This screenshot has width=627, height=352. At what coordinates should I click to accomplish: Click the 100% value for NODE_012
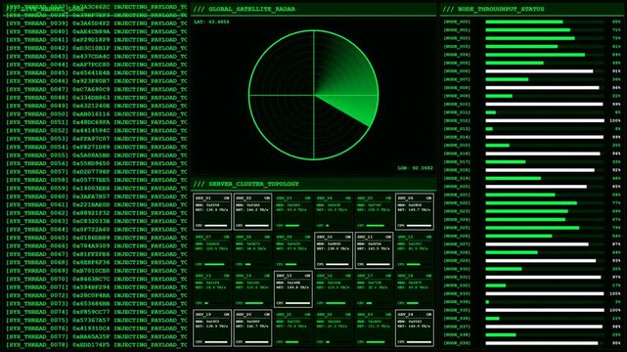(x=615, y=120)
